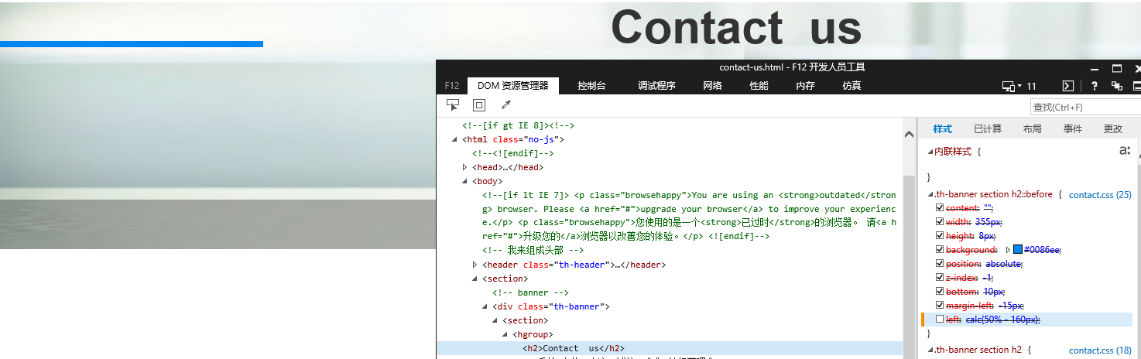Open the 事件 events sub-tab
1141x359 pixels.
(1072, 129)
